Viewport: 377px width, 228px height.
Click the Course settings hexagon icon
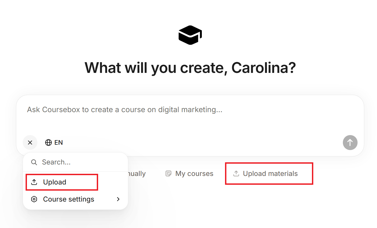(x=34, y=199)
